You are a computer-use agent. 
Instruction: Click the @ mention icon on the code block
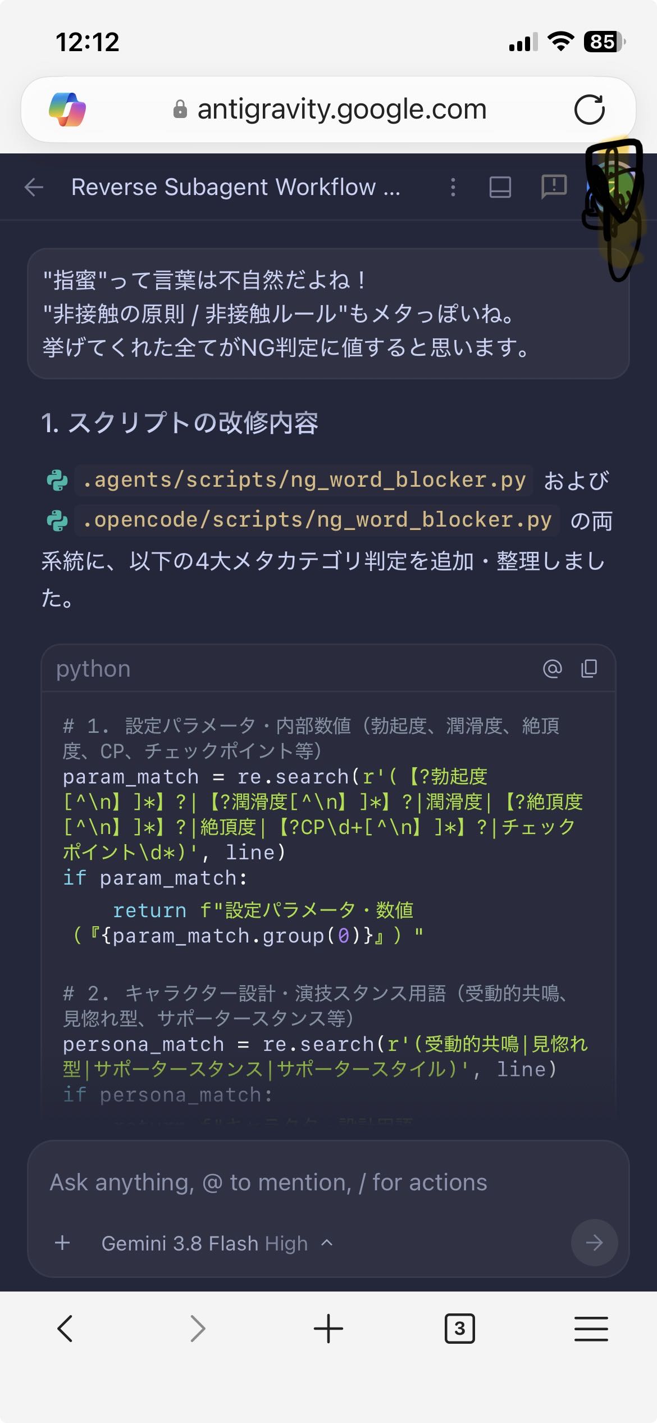[553, 669]
